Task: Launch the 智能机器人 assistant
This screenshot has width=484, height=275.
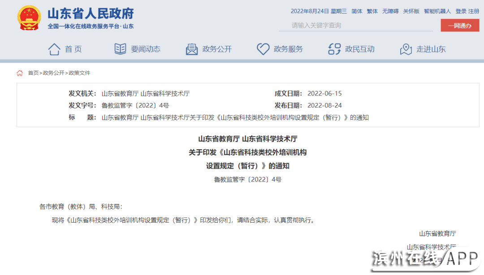Action: (x=437, y=11)
